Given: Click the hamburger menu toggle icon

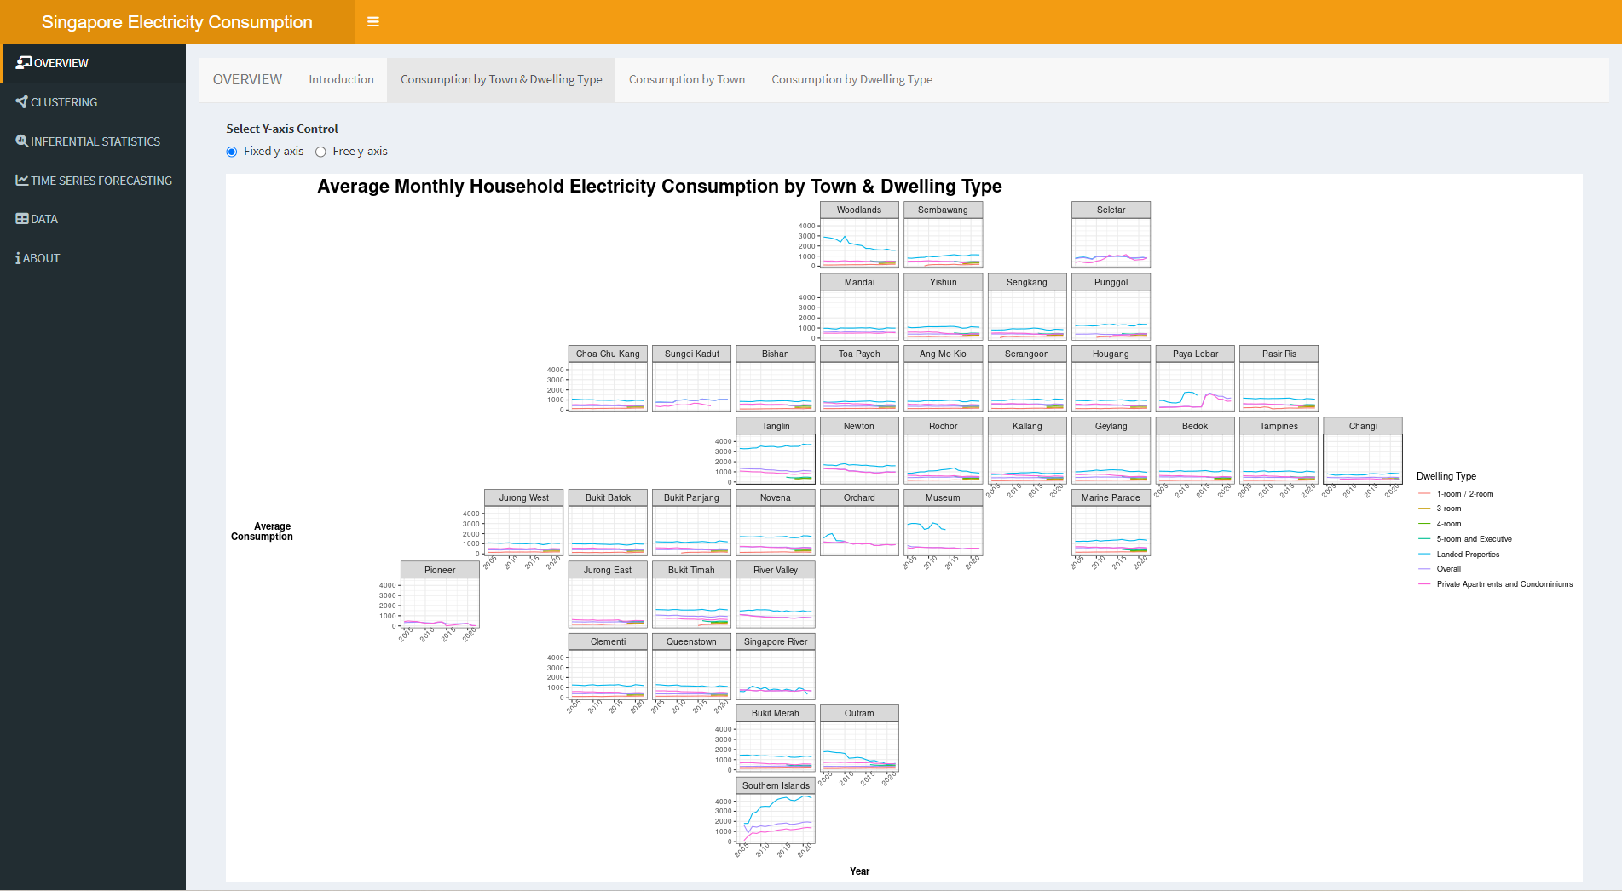Looking at the screenshot, I should click(x=372, y=22).
